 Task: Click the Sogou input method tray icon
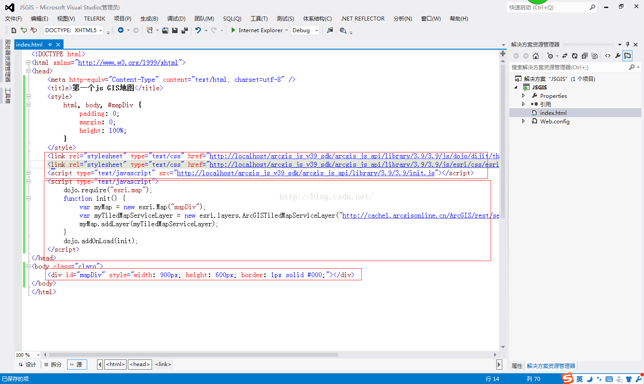[x=568, y=379]
